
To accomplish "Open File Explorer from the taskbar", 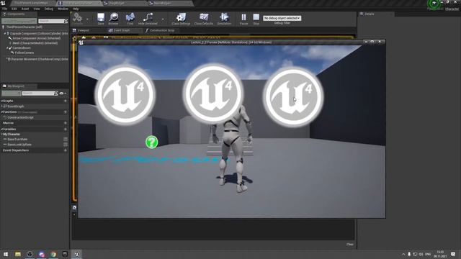I will tap(18, 254).
